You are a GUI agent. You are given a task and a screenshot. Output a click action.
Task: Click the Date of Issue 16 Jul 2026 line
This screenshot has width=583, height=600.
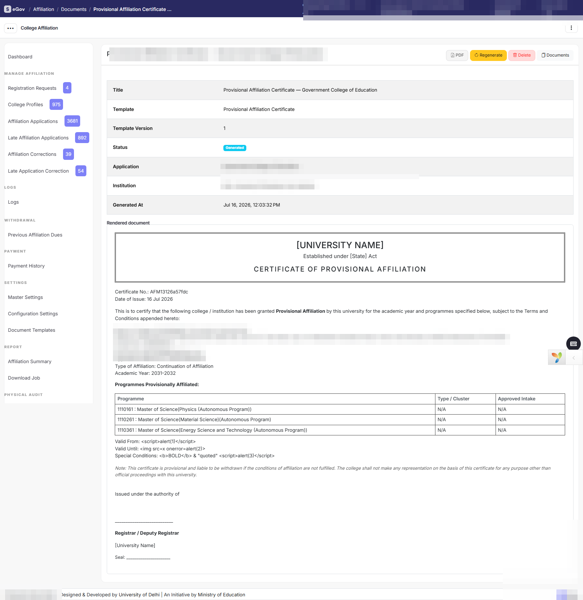[x=144, y=299]
